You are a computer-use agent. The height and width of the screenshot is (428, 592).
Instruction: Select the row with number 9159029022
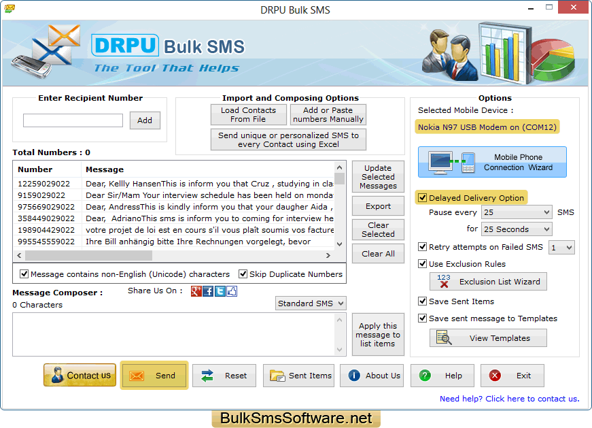coord(174,195)
